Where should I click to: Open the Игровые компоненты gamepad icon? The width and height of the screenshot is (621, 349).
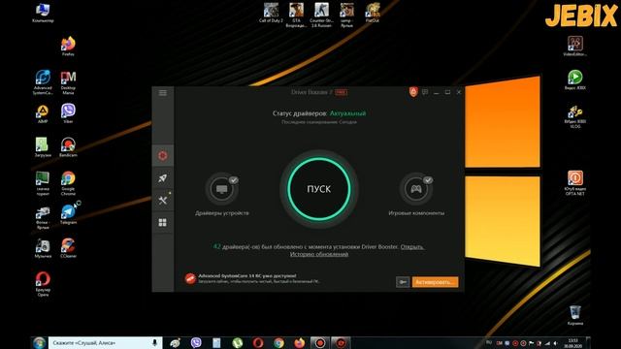416,189
